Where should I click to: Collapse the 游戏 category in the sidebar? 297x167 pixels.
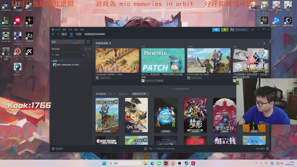(x=51, y=61)
